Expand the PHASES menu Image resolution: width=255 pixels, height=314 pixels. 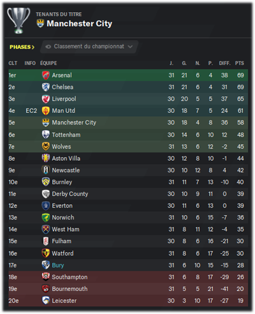click(22, 47)
